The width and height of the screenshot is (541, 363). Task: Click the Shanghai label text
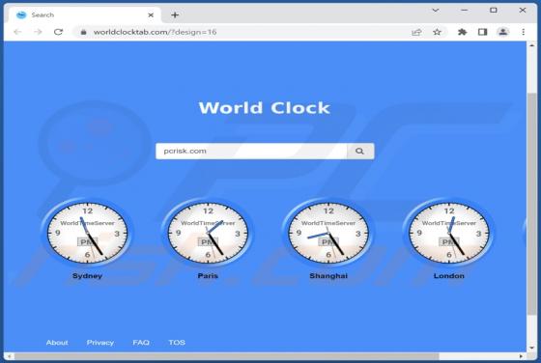click(328, 276)
